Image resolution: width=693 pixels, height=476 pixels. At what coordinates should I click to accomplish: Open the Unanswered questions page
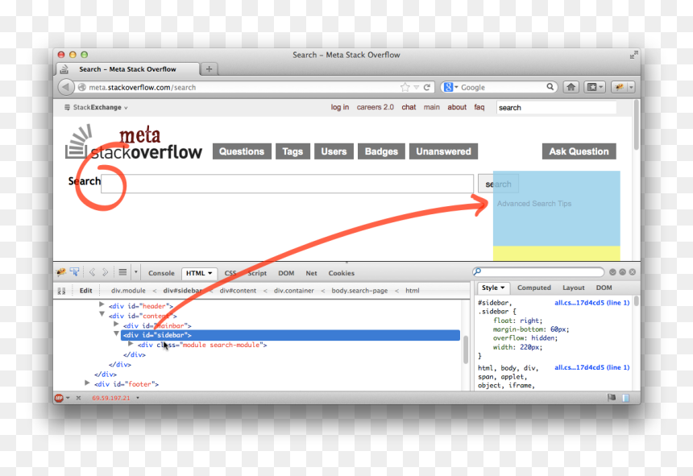[x=443, y=151]
